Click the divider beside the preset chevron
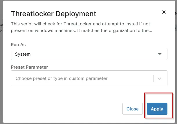The image size is (177, 124). coord(153,78)
